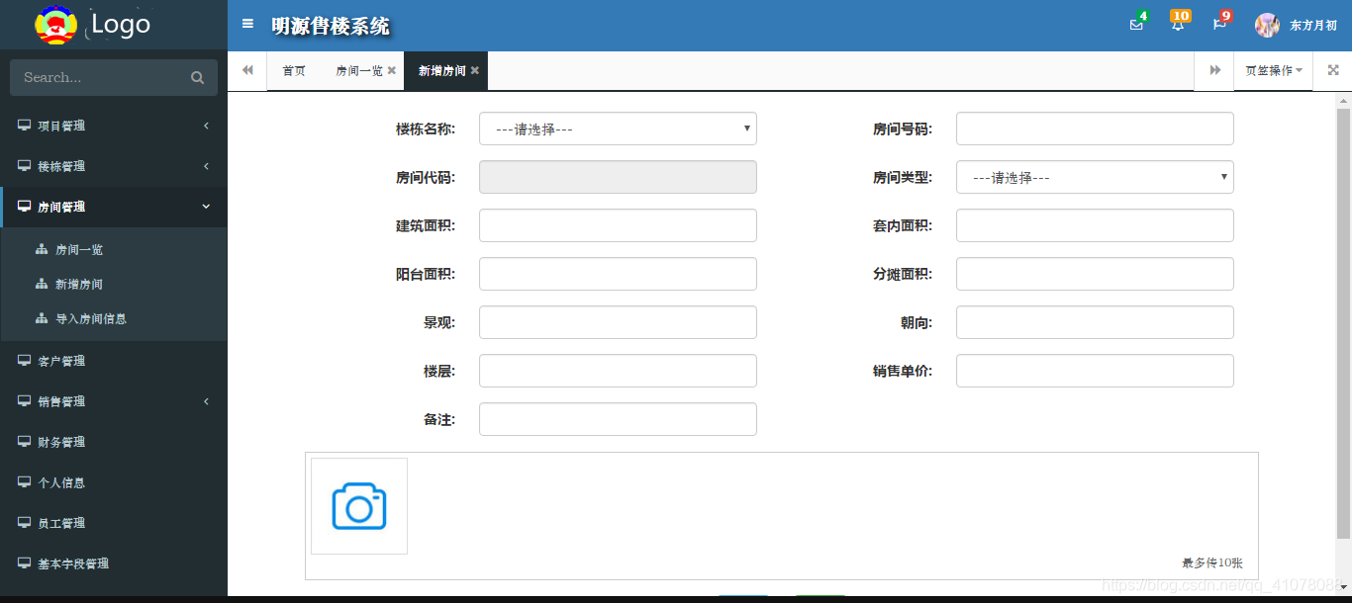Click 备注 input field
The width and height of the screenshot is (1352, 603).
pos(618,419)
